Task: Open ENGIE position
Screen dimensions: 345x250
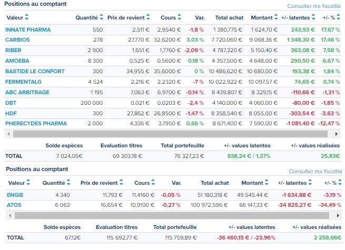Action: pos(15,195)
